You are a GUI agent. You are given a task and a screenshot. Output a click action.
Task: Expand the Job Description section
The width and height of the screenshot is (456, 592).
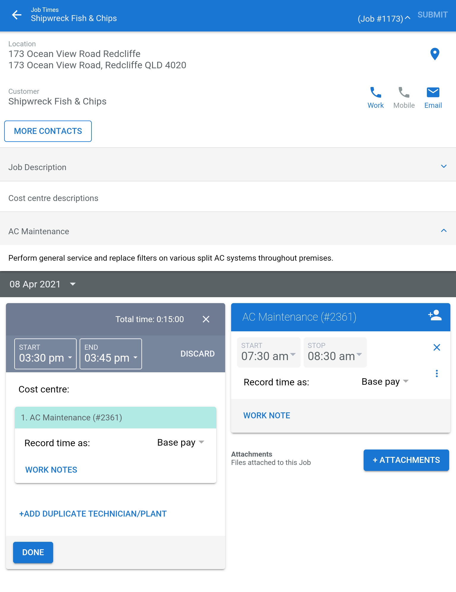pyautogui.click(x=228, y=167)
